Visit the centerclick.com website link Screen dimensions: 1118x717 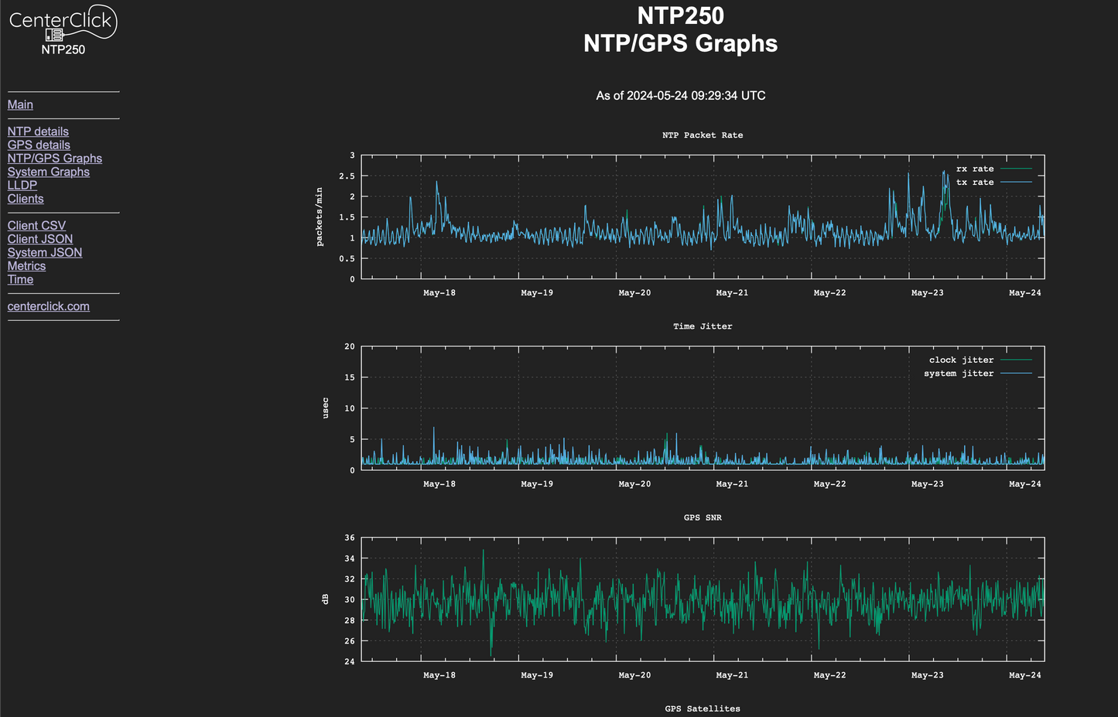tap(48, 306)
